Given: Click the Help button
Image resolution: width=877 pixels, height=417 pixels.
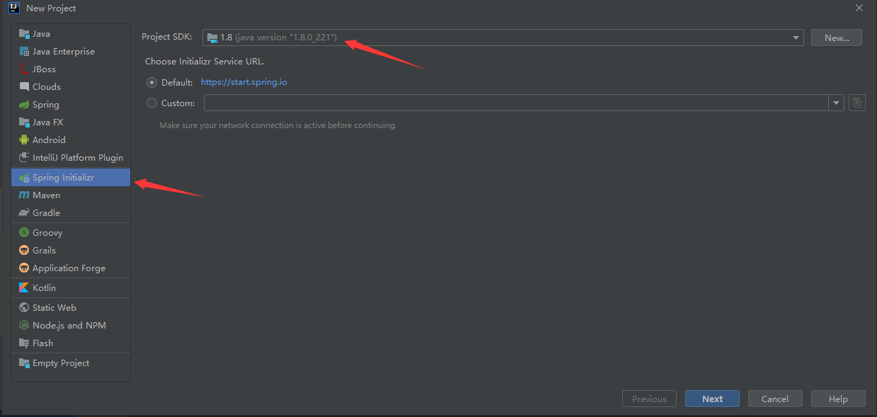Looking at the screenshot, I should 838,399.
